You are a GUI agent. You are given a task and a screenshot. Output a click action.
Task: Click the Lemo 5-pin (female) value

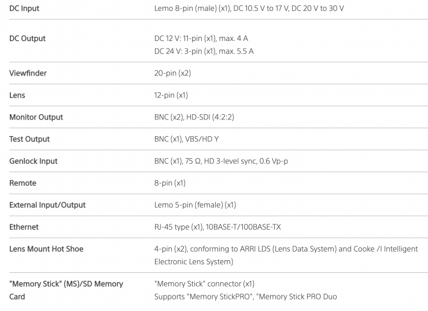(195, 205)
